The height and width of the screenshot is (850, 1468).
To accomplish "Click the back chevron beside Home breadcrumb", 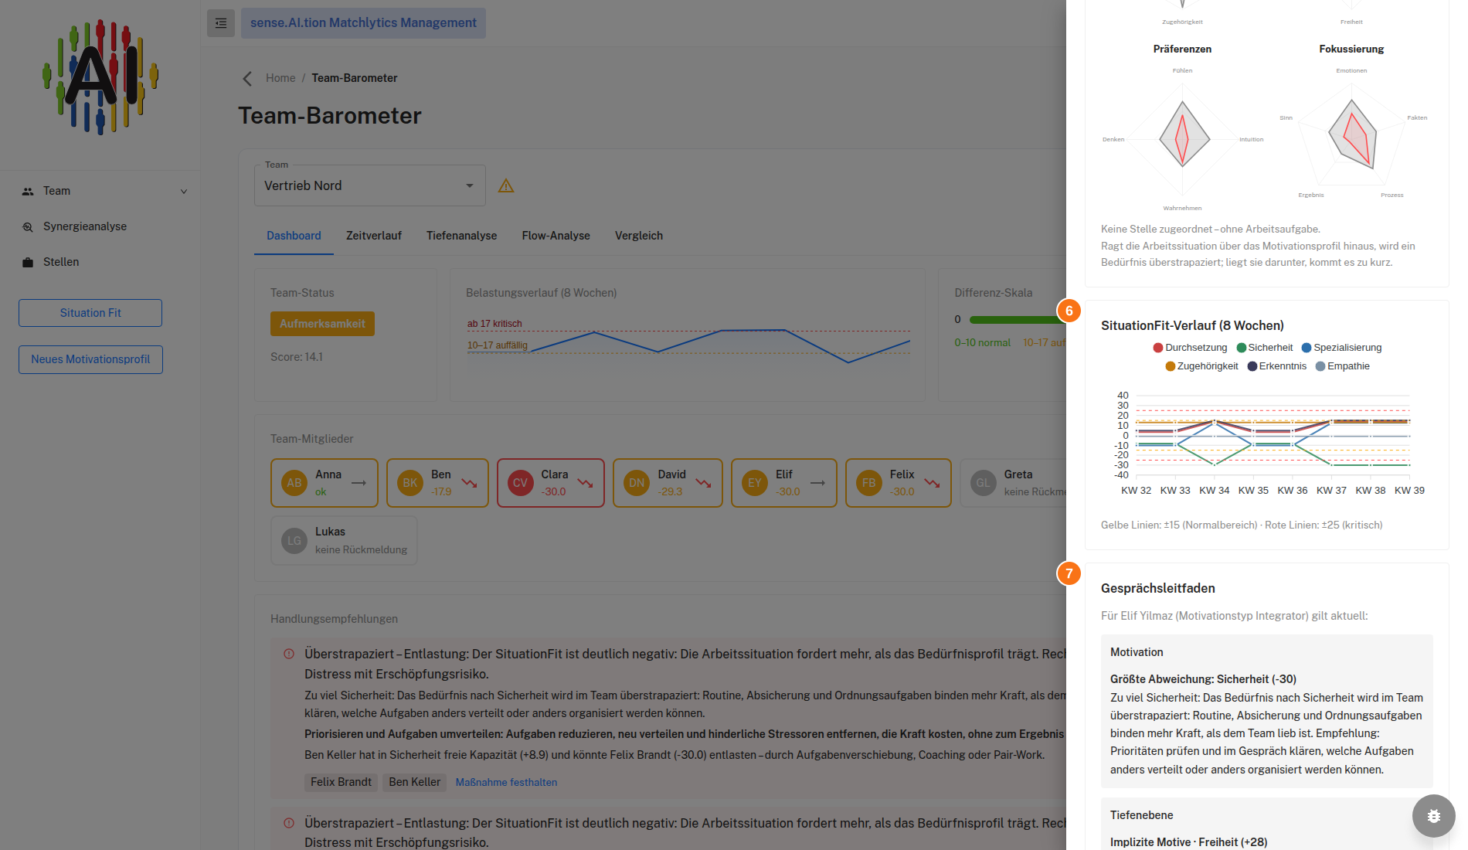I will (x=247, y=78).
